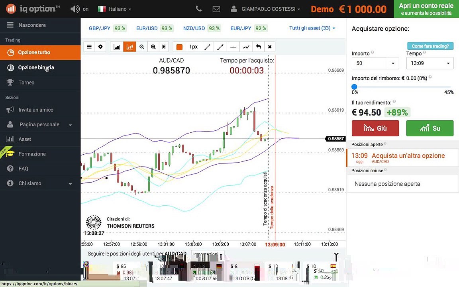
Task: Zoom in the chart
Action: (x=153, y=47)
